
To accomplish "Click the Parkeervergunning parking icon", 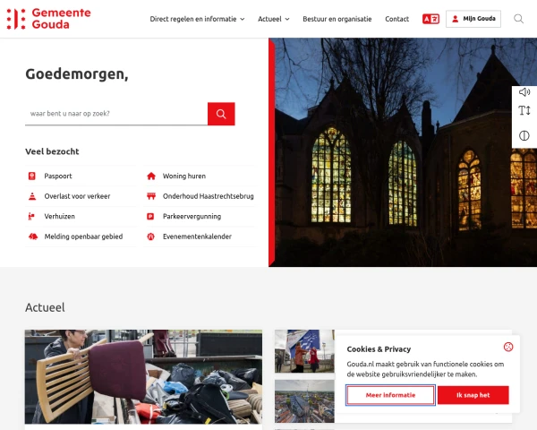I will [x=150, y=217].
